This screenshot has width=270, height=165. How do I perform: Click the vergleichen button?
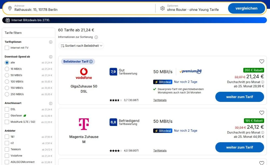(246, 8)
